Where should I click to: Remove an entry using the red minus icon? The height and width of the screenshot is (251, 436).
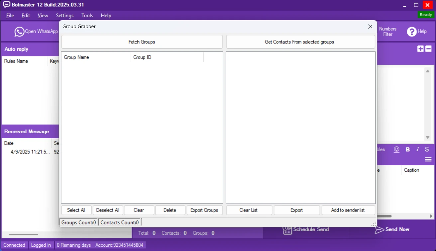[428, 48]
